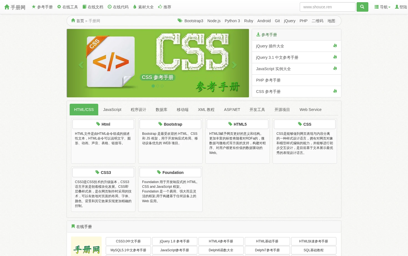This screenshot has width=408, height=256.
Task: Click the tags icon before Bootstrap3
Action: (180, 21)
